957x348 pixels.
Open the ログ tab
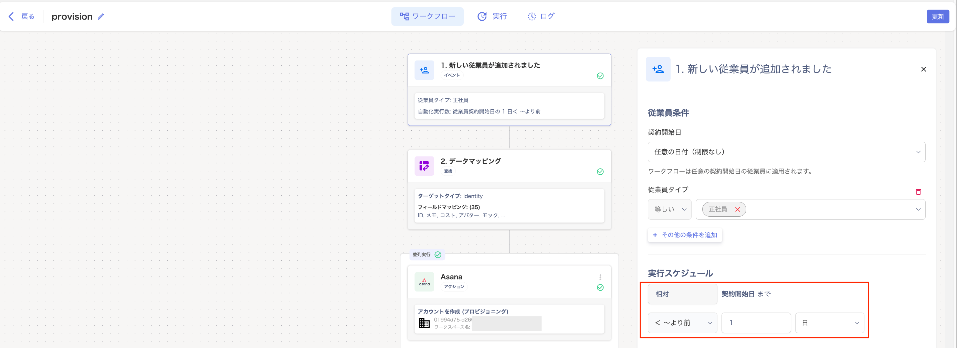click(x=541, y=16)
